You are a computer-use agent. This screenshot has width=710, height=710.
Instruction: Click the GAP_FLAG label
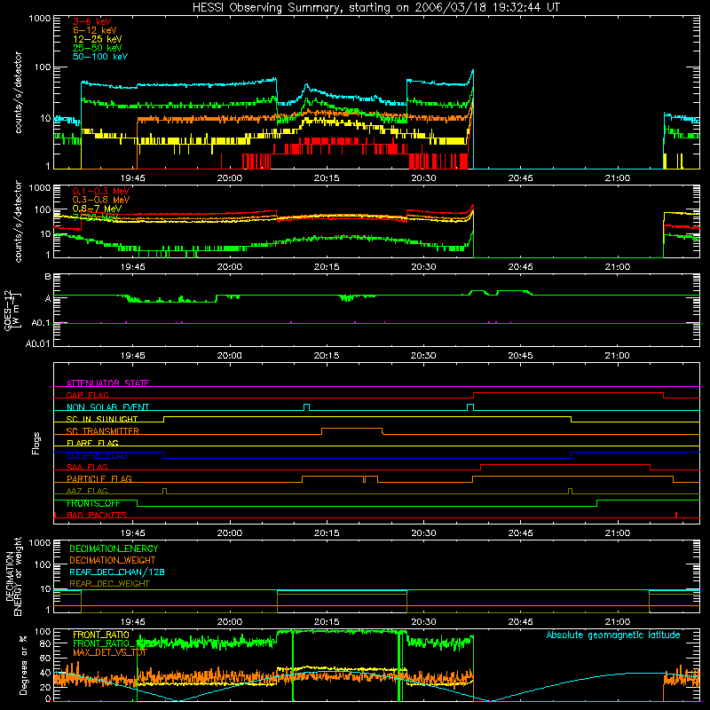point(87,395)
